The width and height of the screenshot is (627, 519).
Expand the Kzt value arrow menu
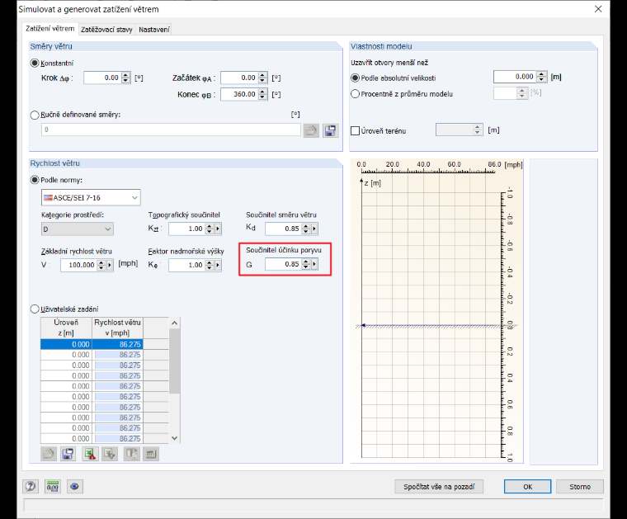[x=218, y=229]
